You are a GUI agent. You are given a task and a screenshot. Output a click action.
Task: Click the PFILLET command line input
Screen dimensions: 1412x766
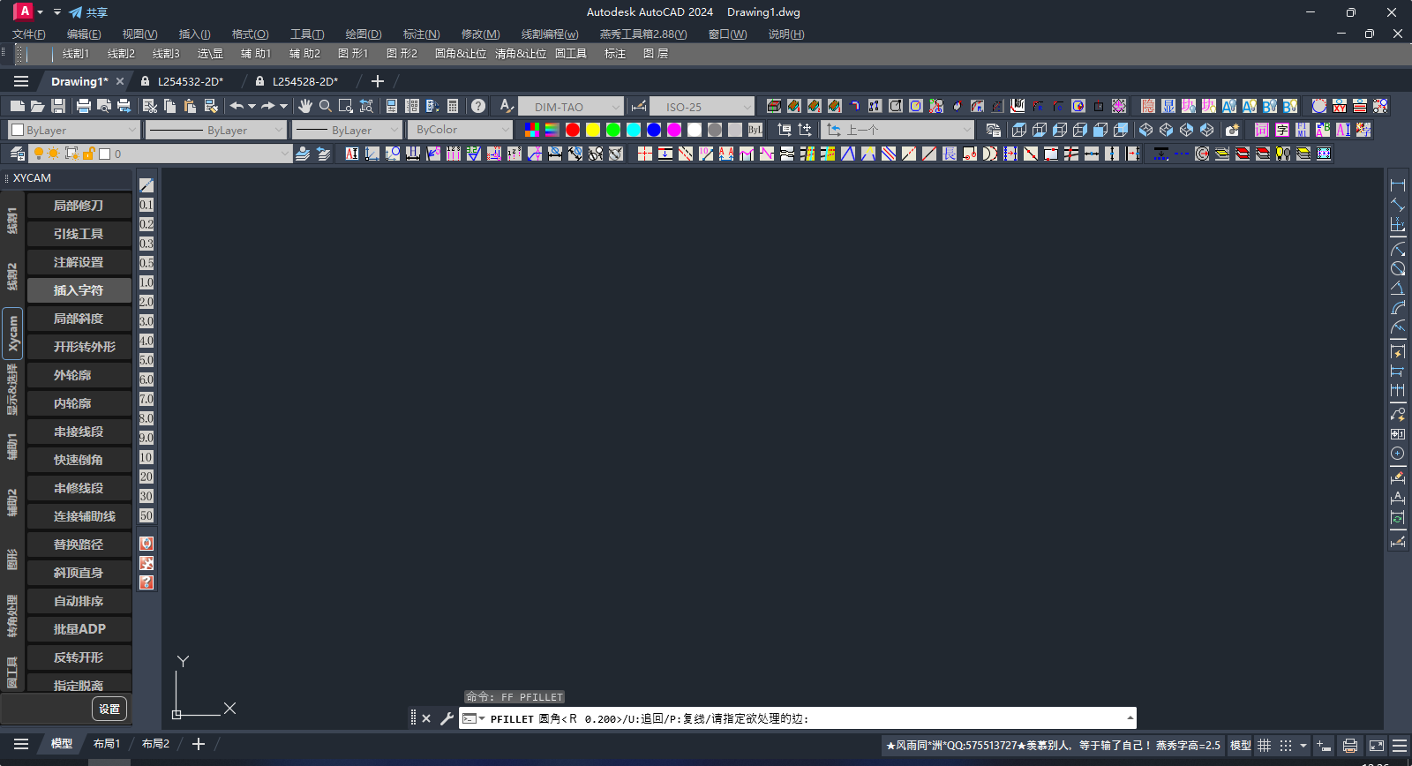click(798, 718)
